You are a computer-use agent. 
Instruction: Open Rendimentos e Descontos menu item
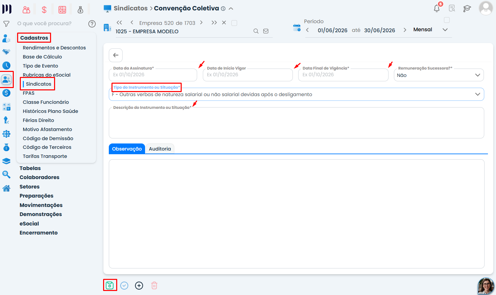pos(54,48)
